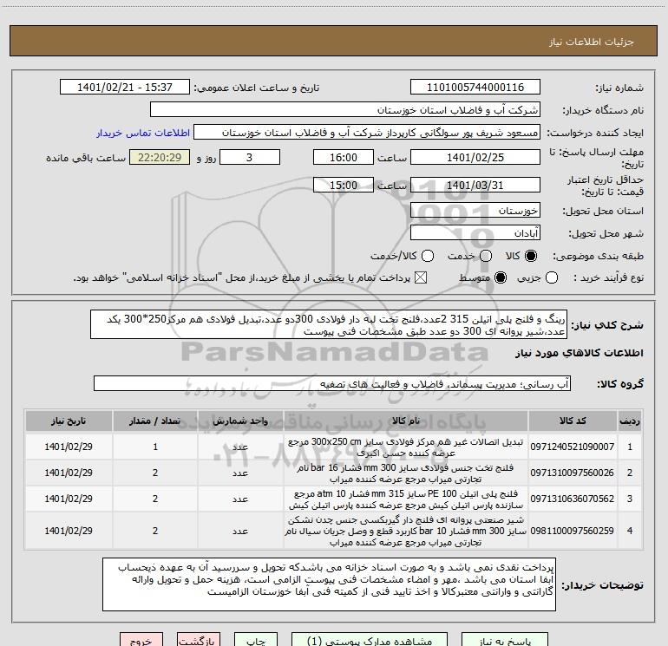
Task: Click column header تعداد / مقدار
Action: point(155,421)
